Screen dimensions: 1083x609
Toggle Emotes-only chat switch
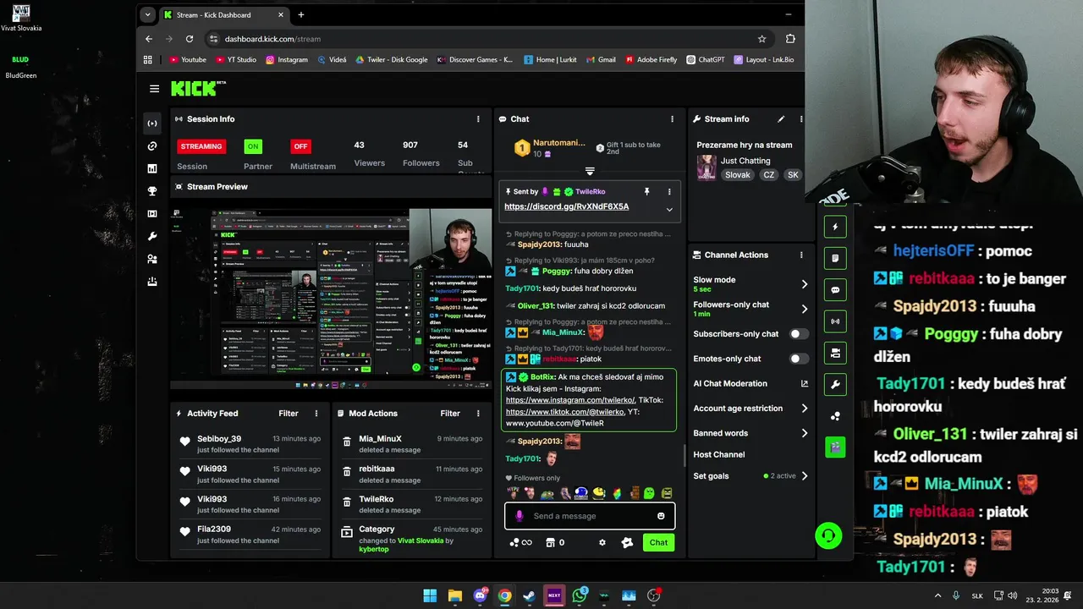[799, 359]
